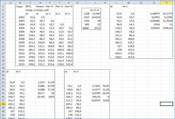Click the xt-2 label in row 19
Screen dimensions: 175x119
pyautogui.click(x=20, y=71)
